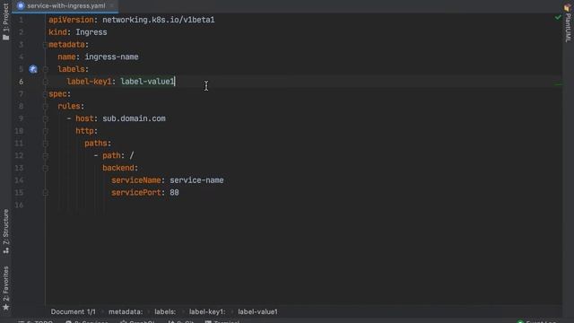Select the label-key1: breadcrumb
The height and width of the screenshot is (323, 574).
[x=207, y=311]
